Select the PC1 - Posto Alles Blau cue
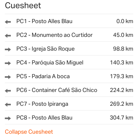 click(69, 21)
